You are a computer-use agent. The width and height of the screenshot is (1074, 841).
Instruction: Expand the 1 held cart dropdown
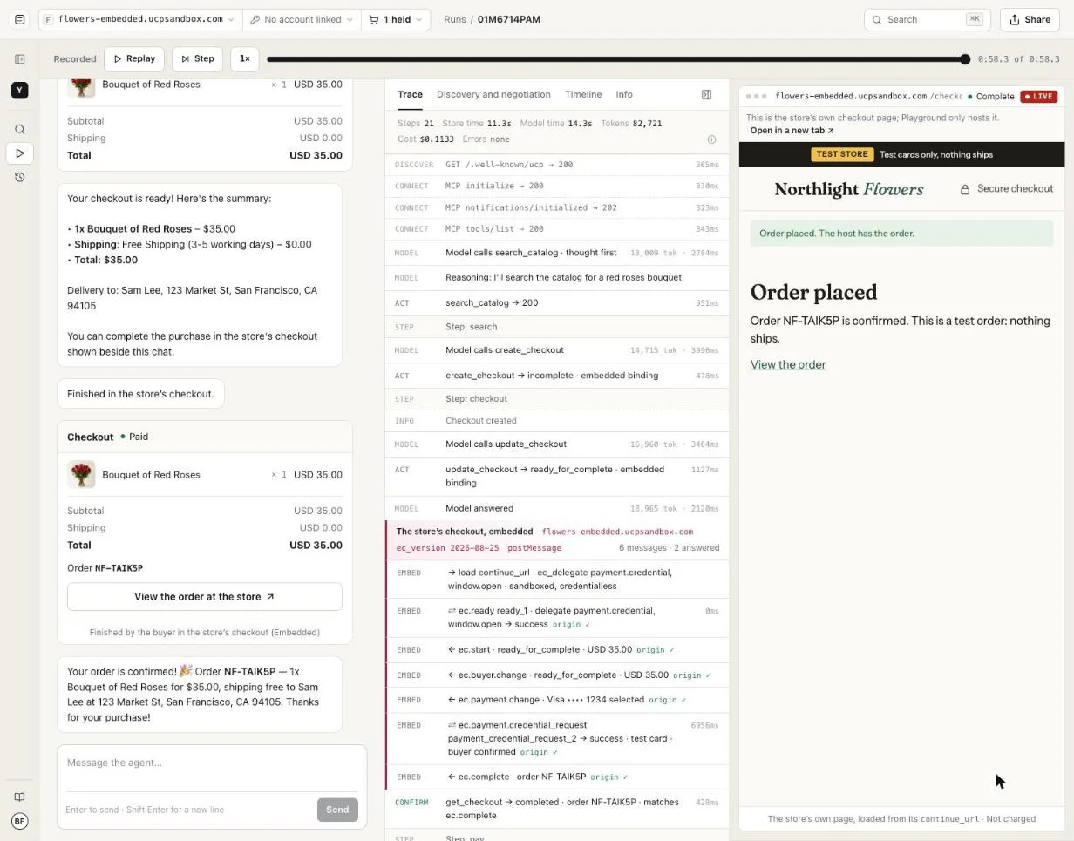tap(396, 19)
